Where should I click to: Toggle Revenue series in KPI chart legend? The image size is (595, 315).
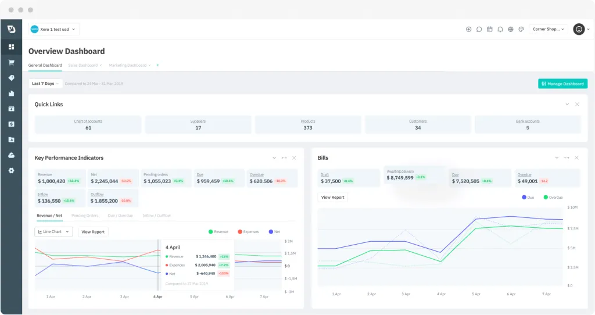coord(218,232)
